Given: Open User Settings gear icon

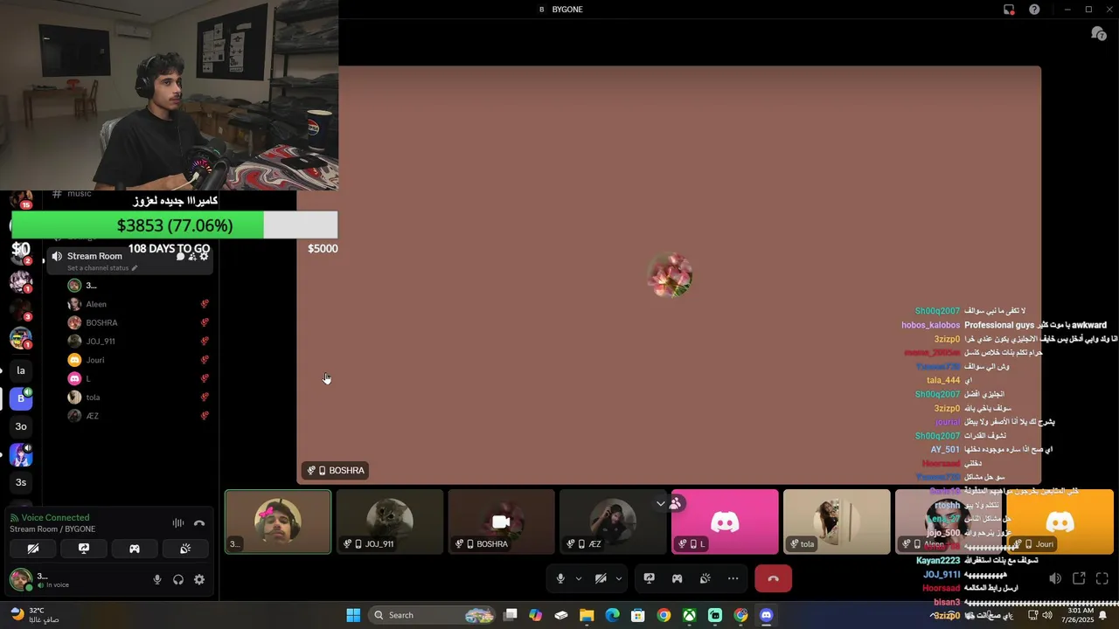Looking at the screenshot, I should 199,579.
